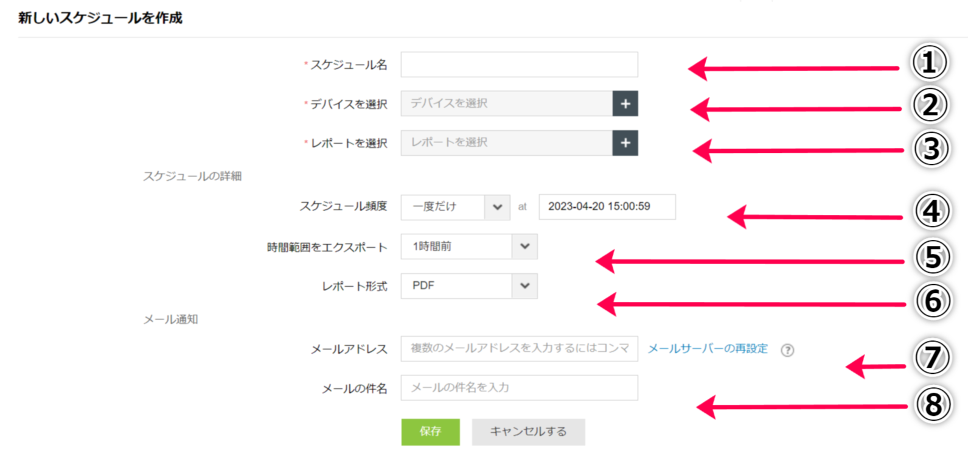
Task: Click plus icon beside デバイスを選択 field
Action: [625, 104]
